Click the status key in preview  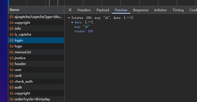(x=79, y=31)
